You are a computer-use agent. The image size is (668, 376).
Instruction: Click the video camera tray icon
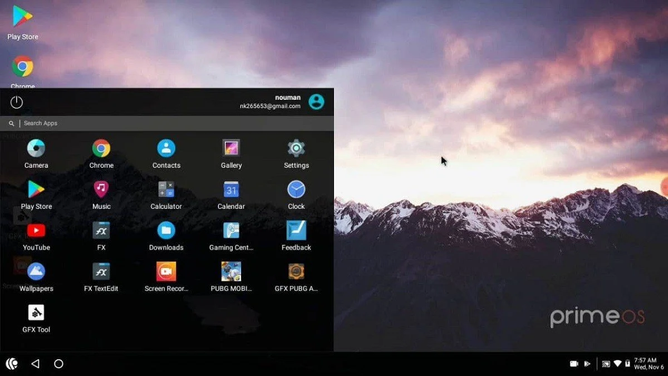tap(574, 364)
